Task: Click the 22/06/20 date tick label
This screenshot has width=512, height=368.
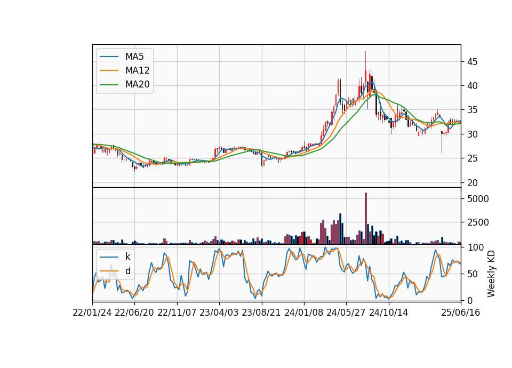Action: (x=134, y=313)
